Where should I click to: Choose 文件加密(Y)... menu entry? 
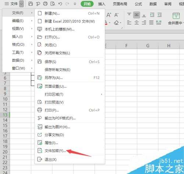coord(70,151)
